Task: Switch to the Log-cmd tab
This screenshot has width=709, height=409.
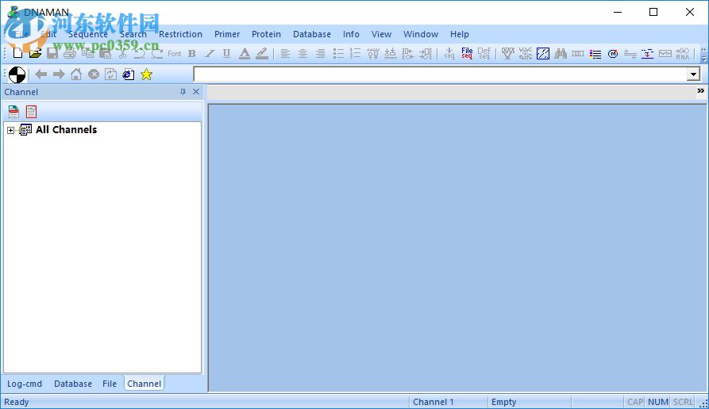Action: tap(25, 384)
